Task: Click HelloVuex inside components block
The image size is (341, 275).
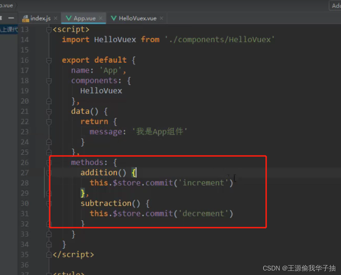Action: pos(101,91)
